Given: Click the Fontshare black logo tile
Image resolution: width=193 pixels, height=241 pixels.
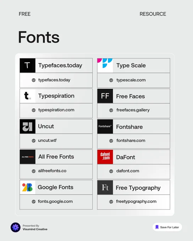Looking at the screenshot, I should (x=105, y=126).
